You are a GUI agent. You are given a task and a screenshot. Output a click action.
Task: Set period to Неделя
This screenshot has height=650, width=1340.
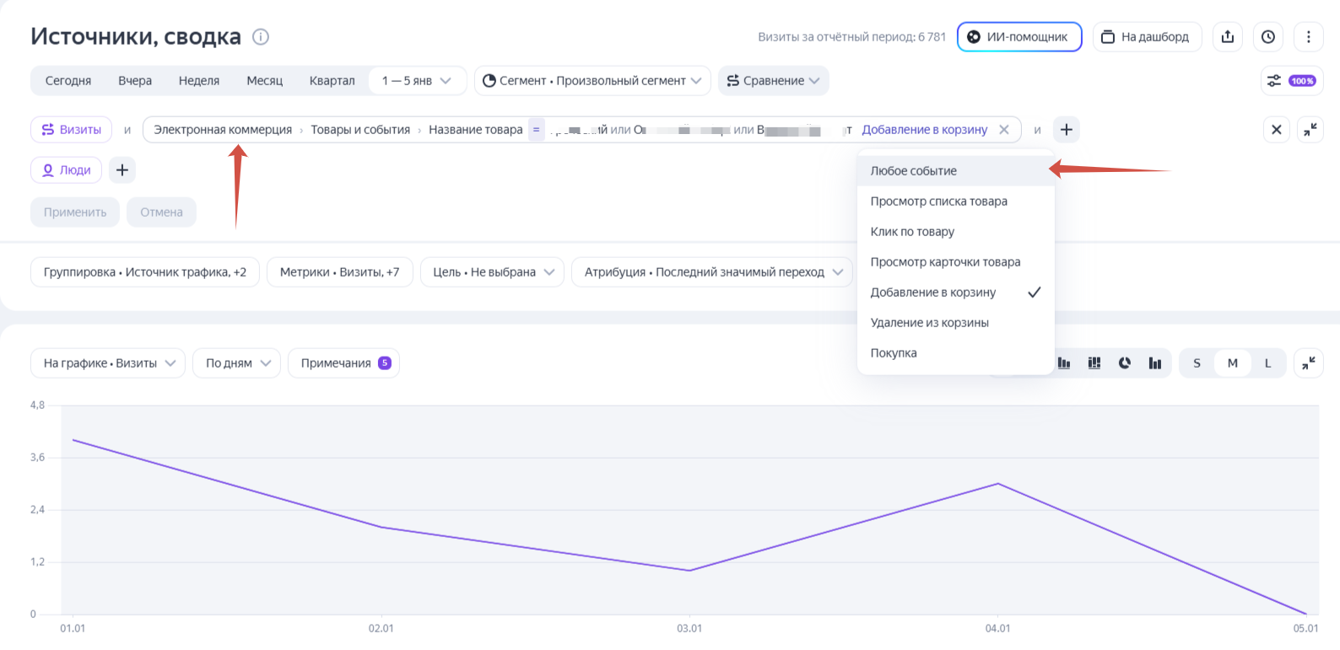pos(198,81)
